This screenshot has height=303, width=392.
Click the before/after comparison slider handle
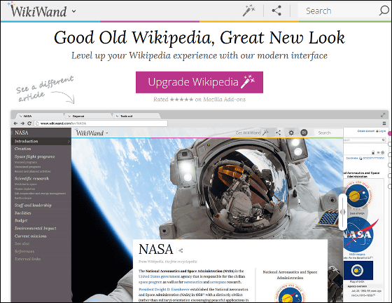pyautogui.click(x=343, y=212)
